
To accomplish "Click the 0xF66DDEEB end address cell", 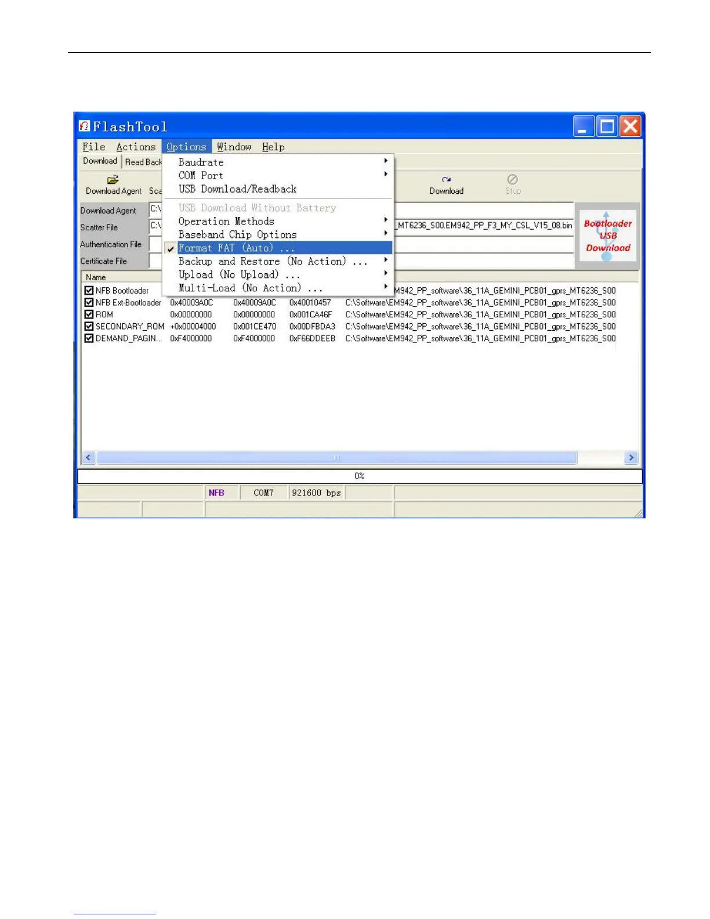I will tap(312, 338).
